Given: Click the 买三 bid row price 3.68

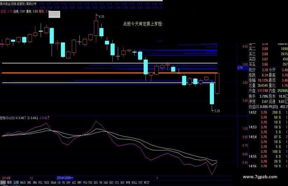Looking at the screenshot, I should pos(265,54).
